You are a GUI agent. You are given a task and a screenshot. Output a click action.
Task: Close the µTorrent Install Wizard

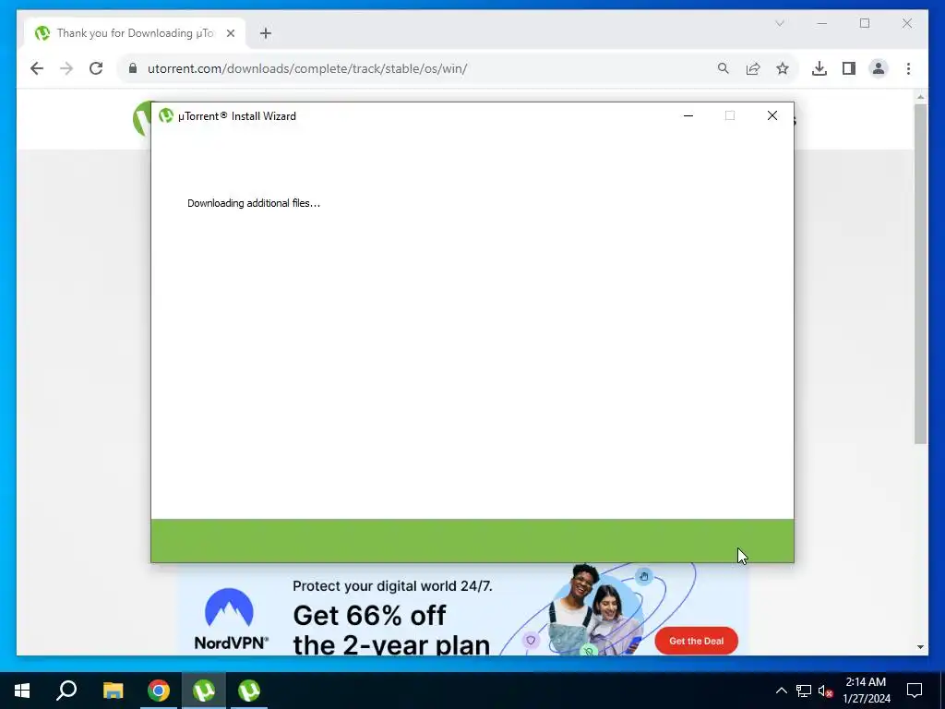(x=772, y=115)
